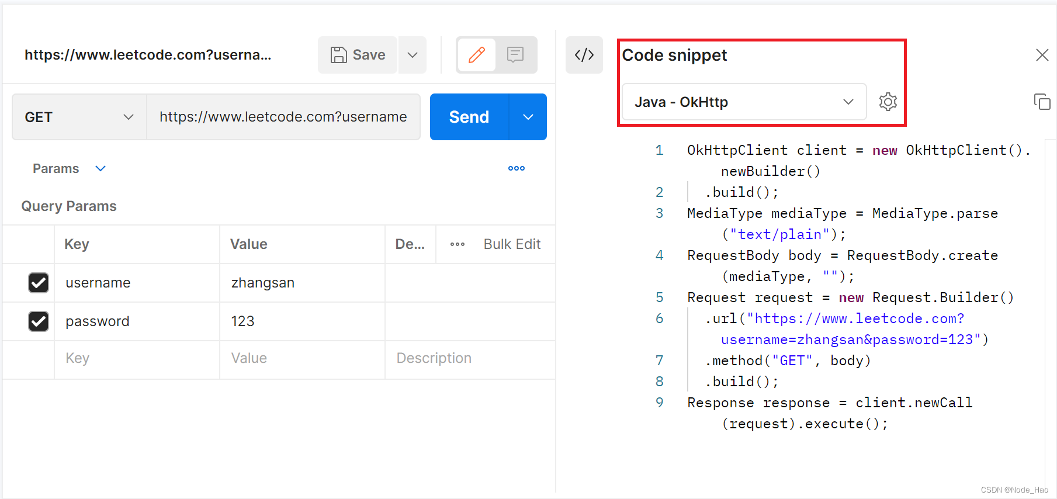
Task: Uncheck the username parameter checkbox
Action: point(39,283)
